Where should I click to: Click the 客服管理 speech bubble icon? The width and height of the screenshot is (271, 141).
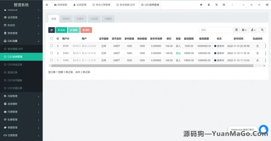pyautogui.click(x=5, y=128)
